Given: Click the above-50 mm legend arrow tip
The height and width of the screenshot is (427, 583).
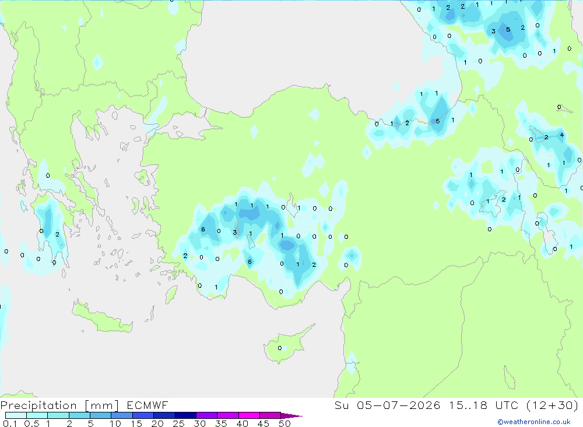Looking at the screenshot, I should pyautogui.click(x=291, y=416).
